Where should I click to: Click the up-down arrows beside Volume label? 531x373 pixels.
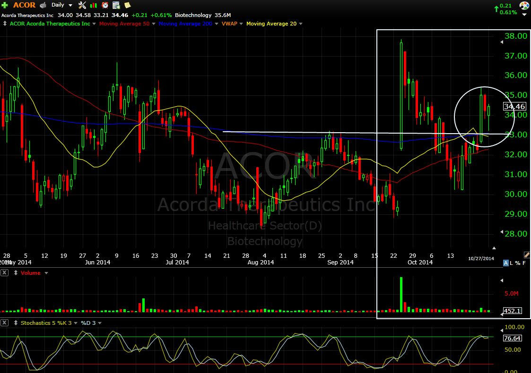[16, 272]
